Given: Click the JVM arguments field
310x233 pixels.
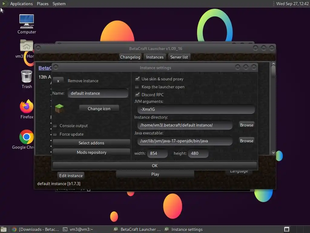Looking at the screenshot, I should pos(196,109).
